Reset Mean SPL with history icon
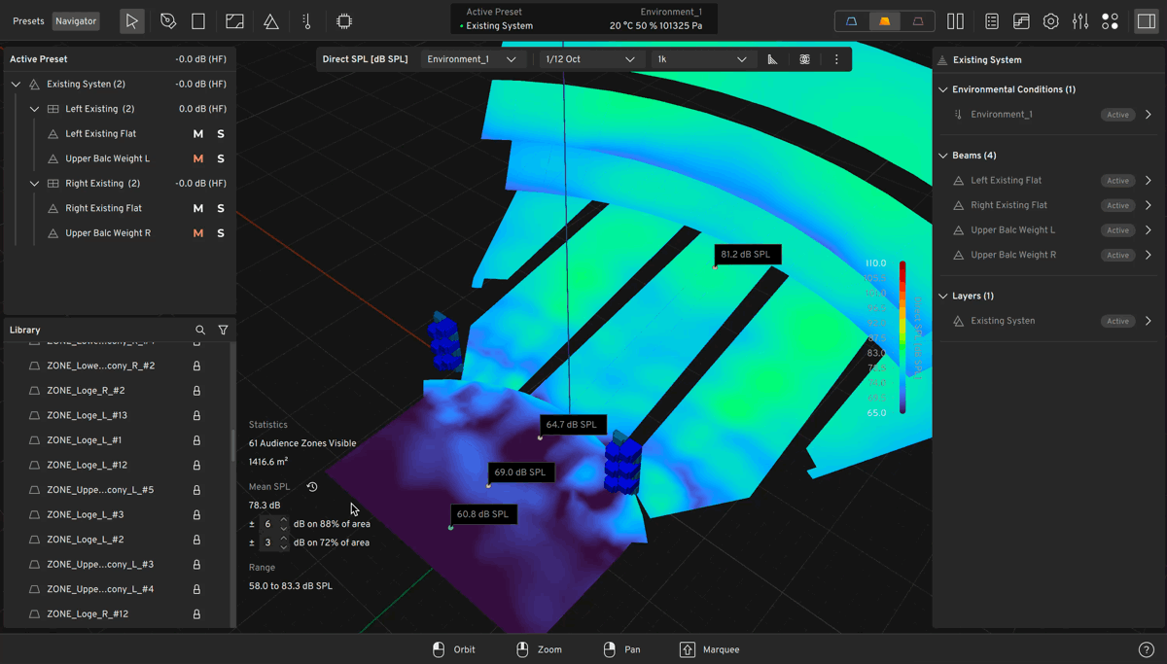Screen dimensions: 1167x664 (312, 487)
